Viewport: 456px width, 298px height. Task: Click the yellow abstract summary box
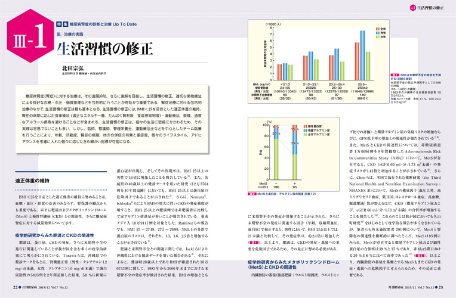112,119
